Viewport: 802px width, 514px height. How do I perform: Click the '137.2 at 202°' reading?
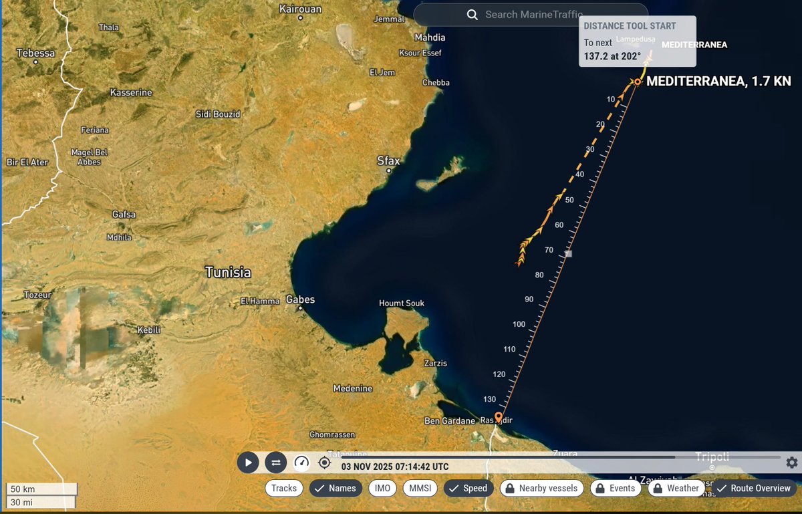pos(612,56)
